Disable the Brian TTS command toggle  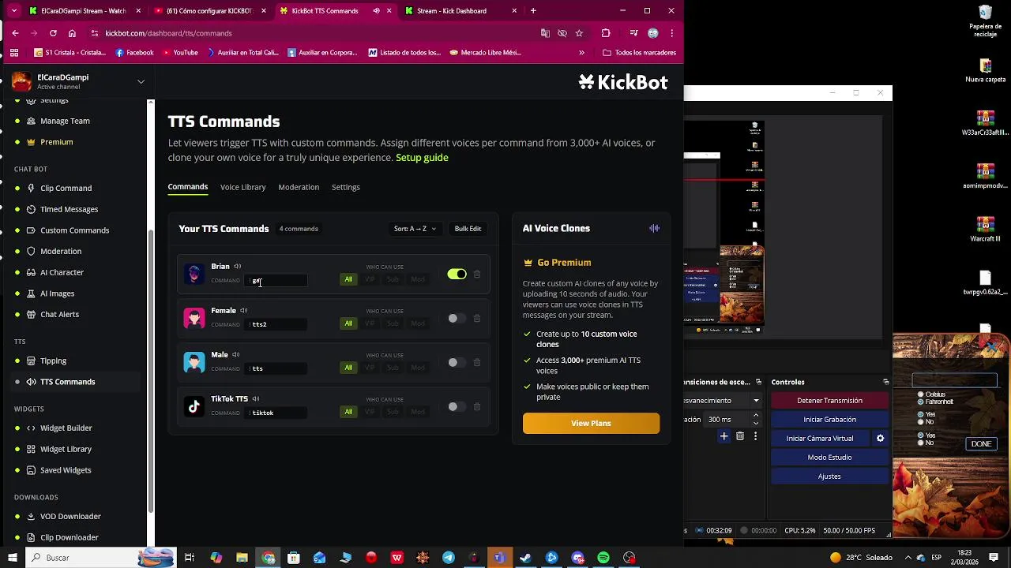click(457, 275)
